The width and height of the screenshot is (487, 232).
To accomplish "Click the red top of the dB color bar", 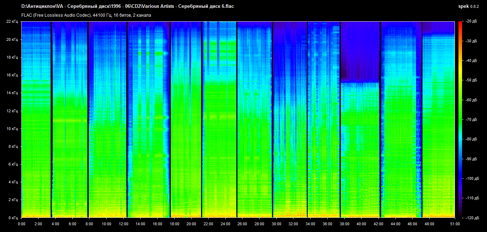I will point(460,23).
